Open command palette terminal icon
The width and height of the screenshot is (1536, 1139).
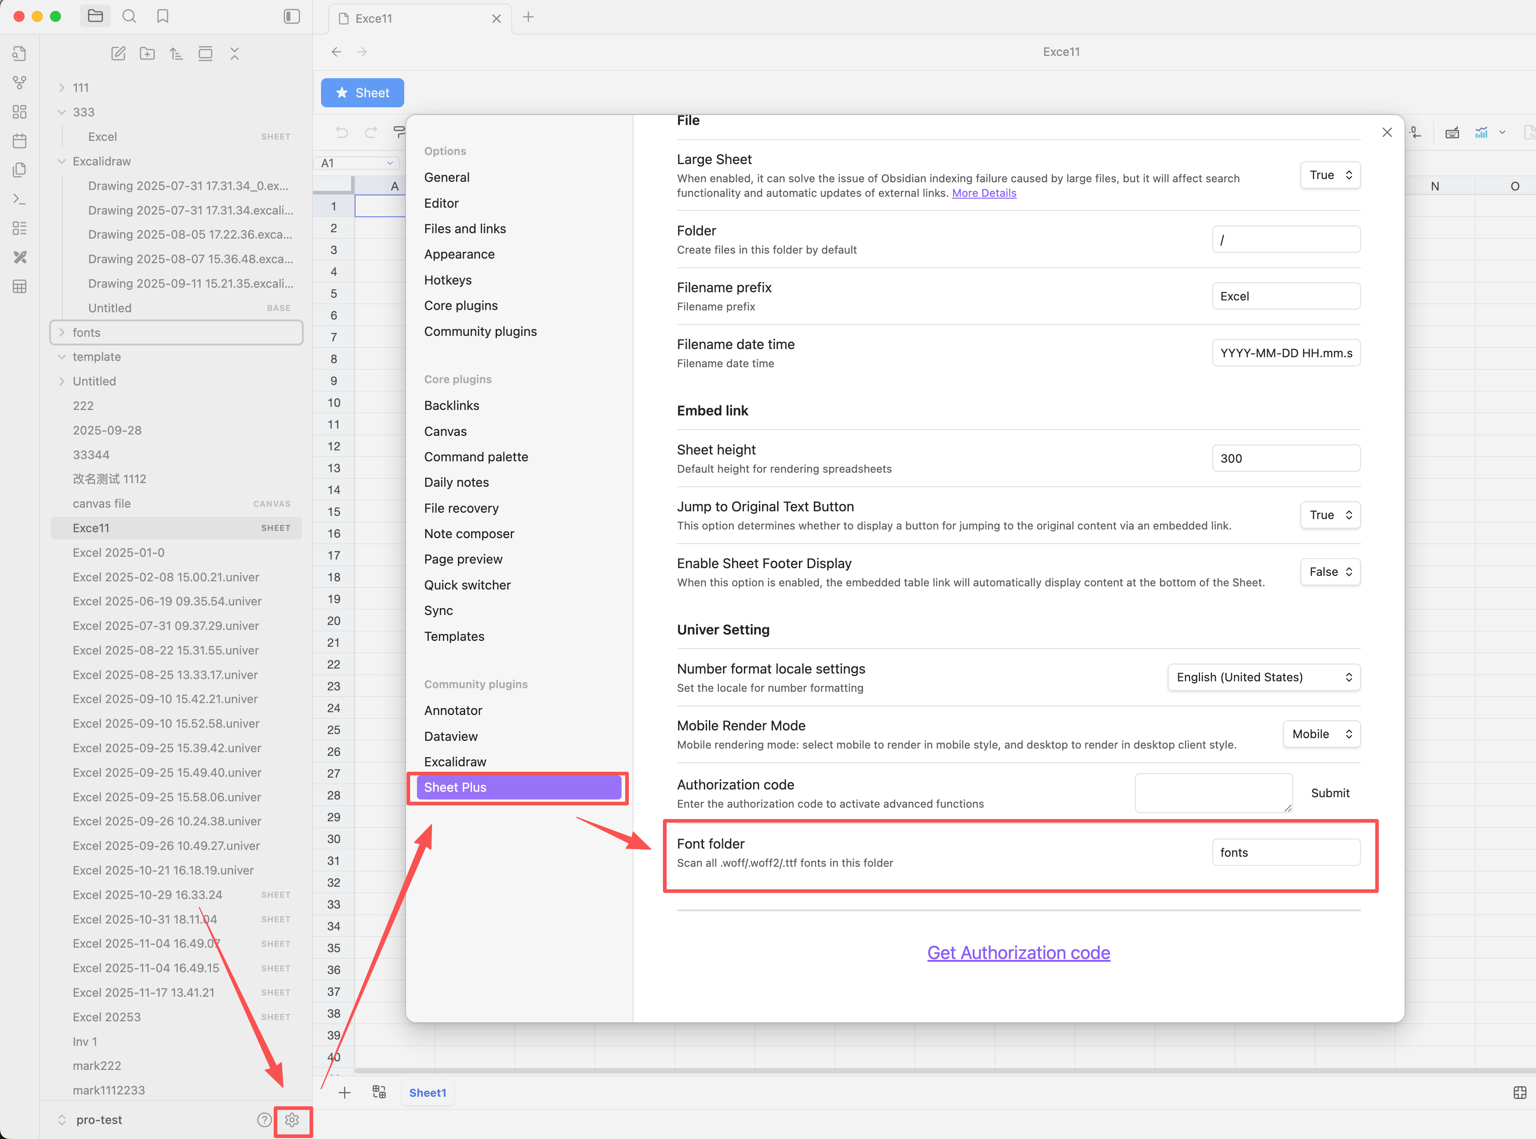19,199
